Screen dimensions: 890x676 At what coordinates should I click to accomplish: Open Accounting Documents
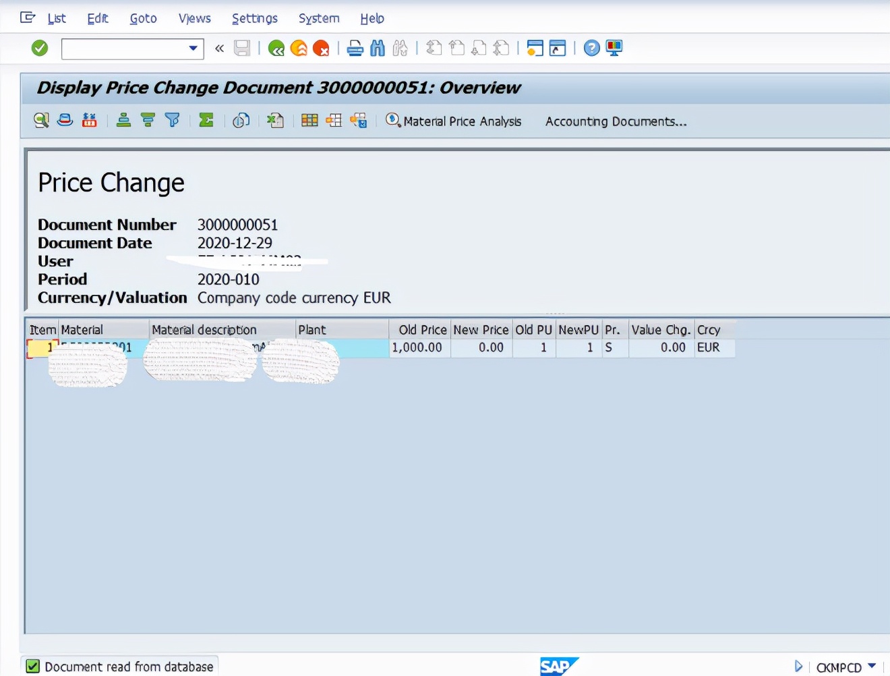coord(616,121)
